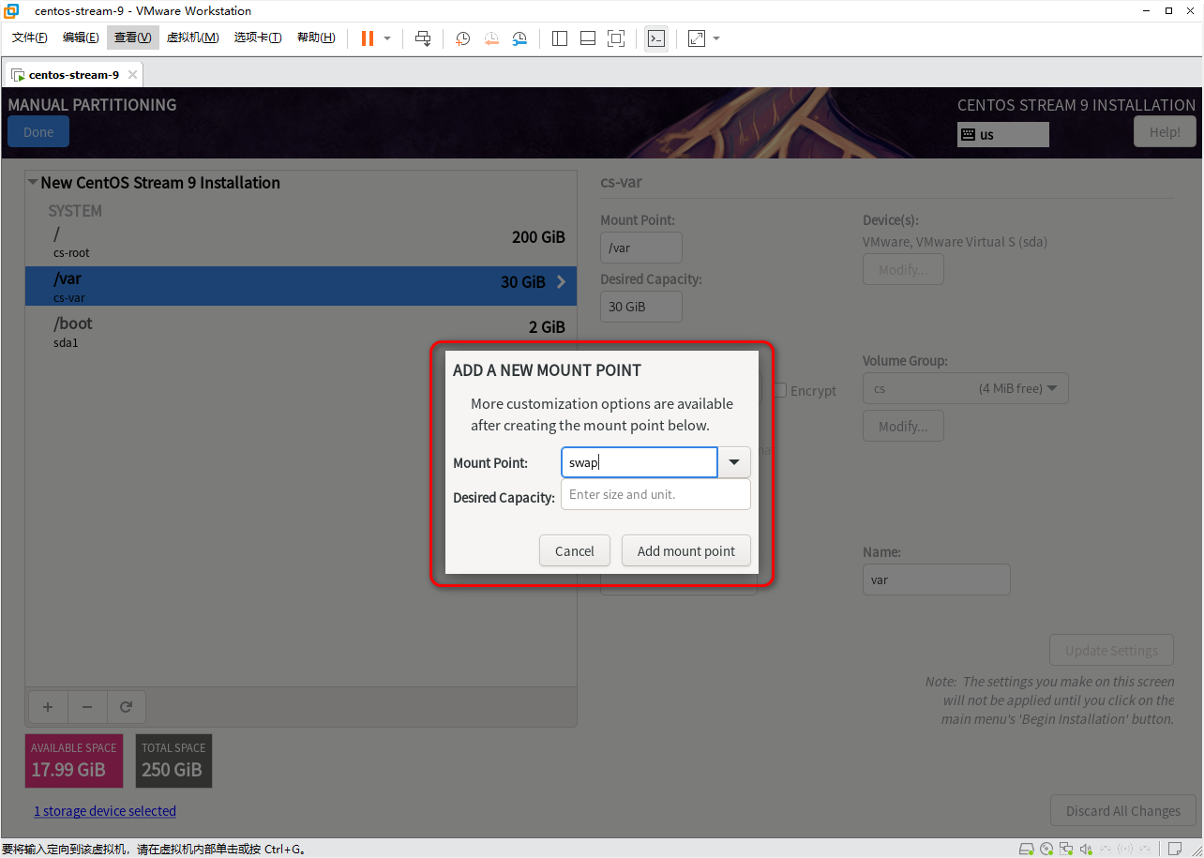Open the 虚拟机(M) menu

(192, 38)
